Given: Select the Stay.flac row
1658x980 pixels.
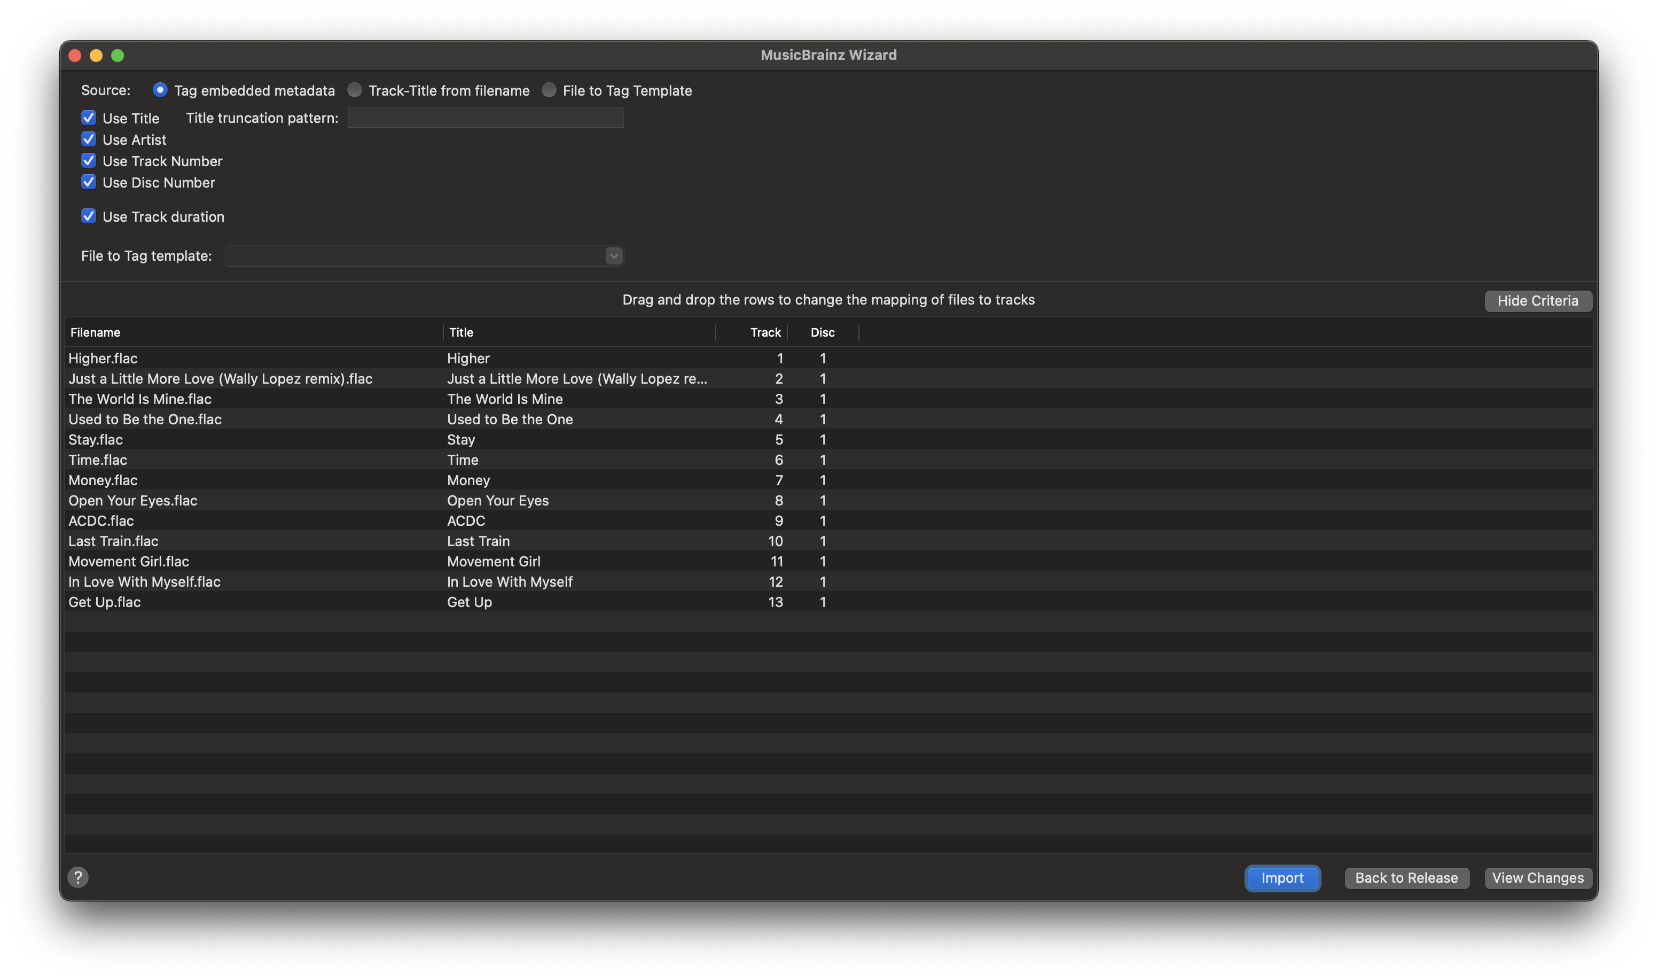Looking at the screenshot, I should pos(828,439).
